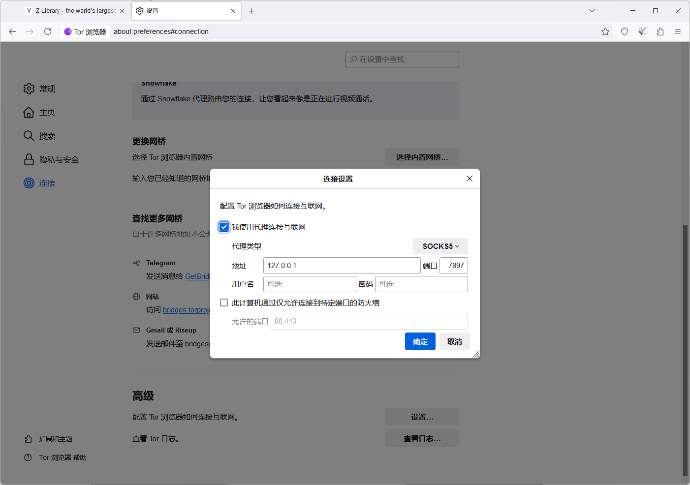The width and height of the screenshot is (690, 485).
Task: Open the hamburger application menu
Action: pos(678,31)
